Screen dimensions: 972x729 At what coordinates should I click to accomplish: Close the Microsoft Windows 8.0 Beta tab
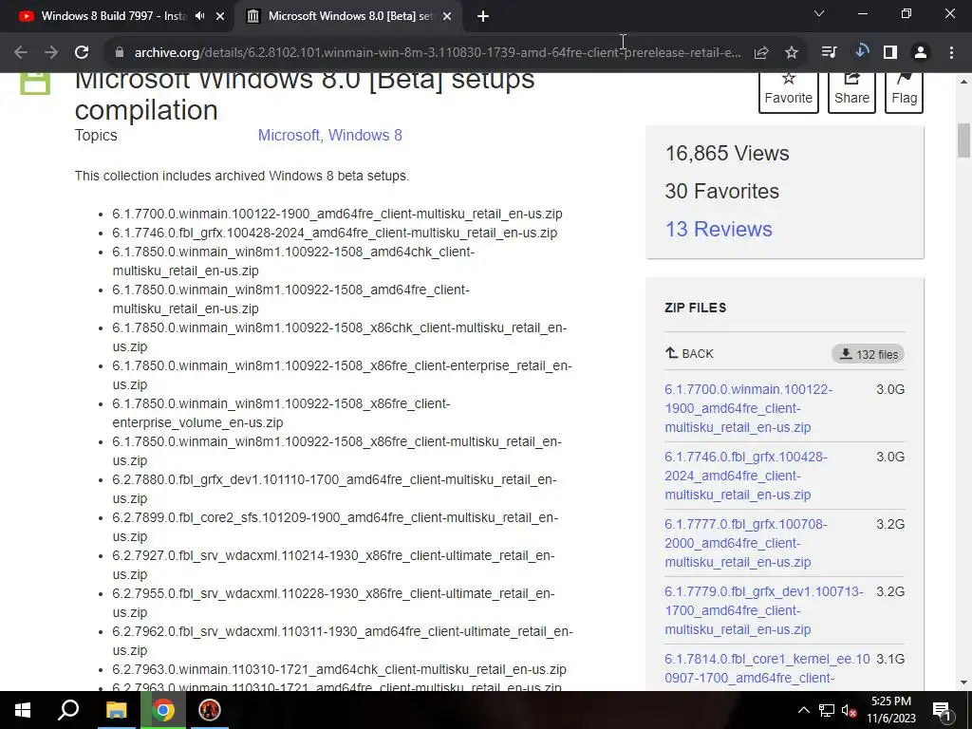point(447,16)
